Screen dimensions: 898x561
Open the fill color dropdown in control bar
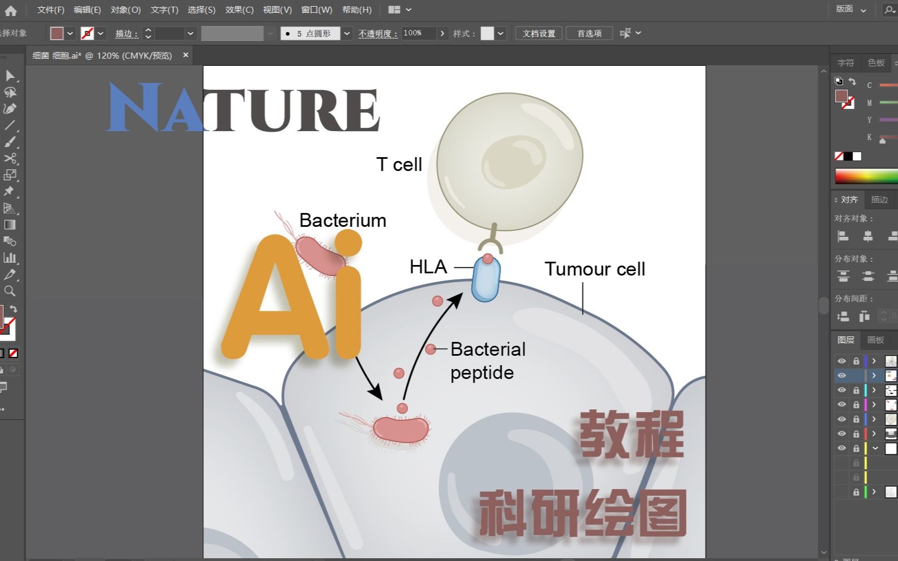[70, 33]
